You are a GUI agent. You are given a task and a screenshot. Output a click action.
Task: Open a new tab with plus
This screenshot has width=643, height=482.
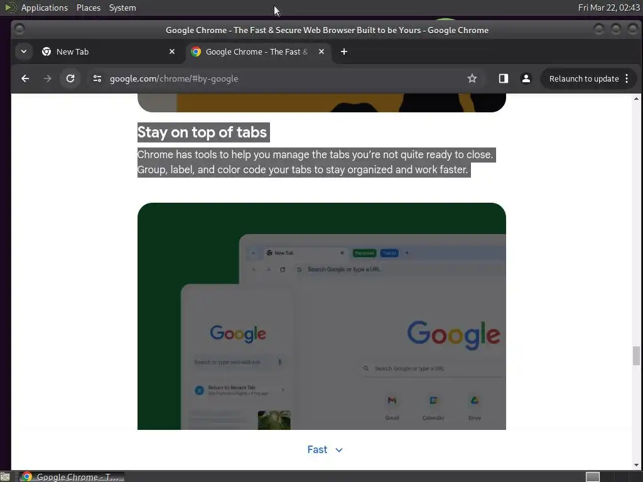click(x=344, y=51)
